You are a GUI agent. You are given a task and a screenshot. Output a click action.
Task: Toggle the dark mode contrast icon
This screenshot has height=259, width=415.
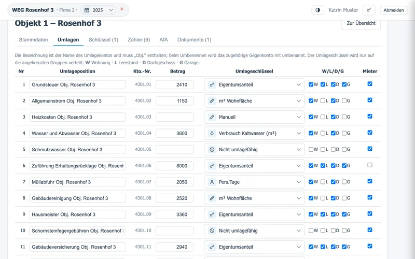317,10
